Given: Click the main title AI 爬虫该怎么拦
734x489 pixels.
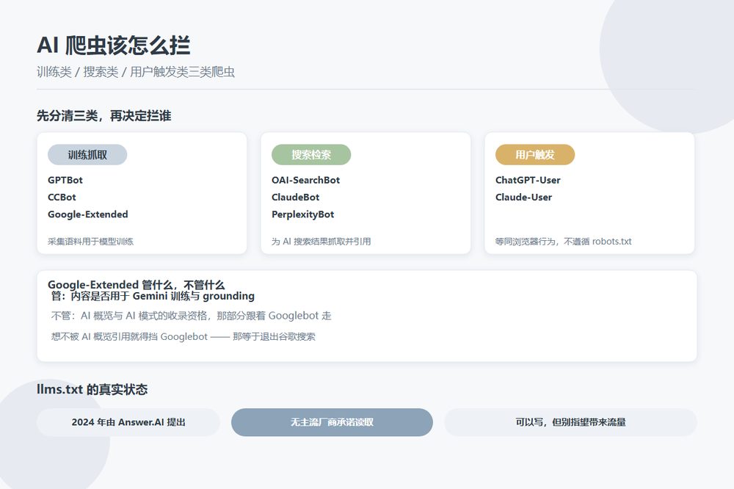Looking at the screenshot, I should tap(113, 45).
